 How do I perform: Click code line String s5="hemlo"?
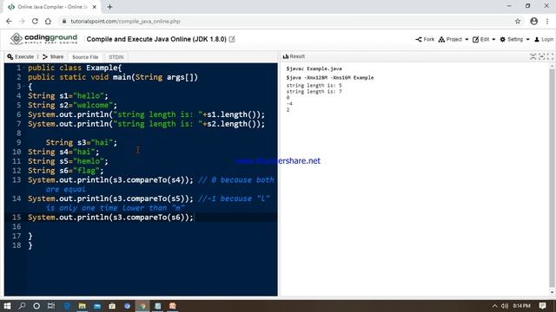coord(68,161)
